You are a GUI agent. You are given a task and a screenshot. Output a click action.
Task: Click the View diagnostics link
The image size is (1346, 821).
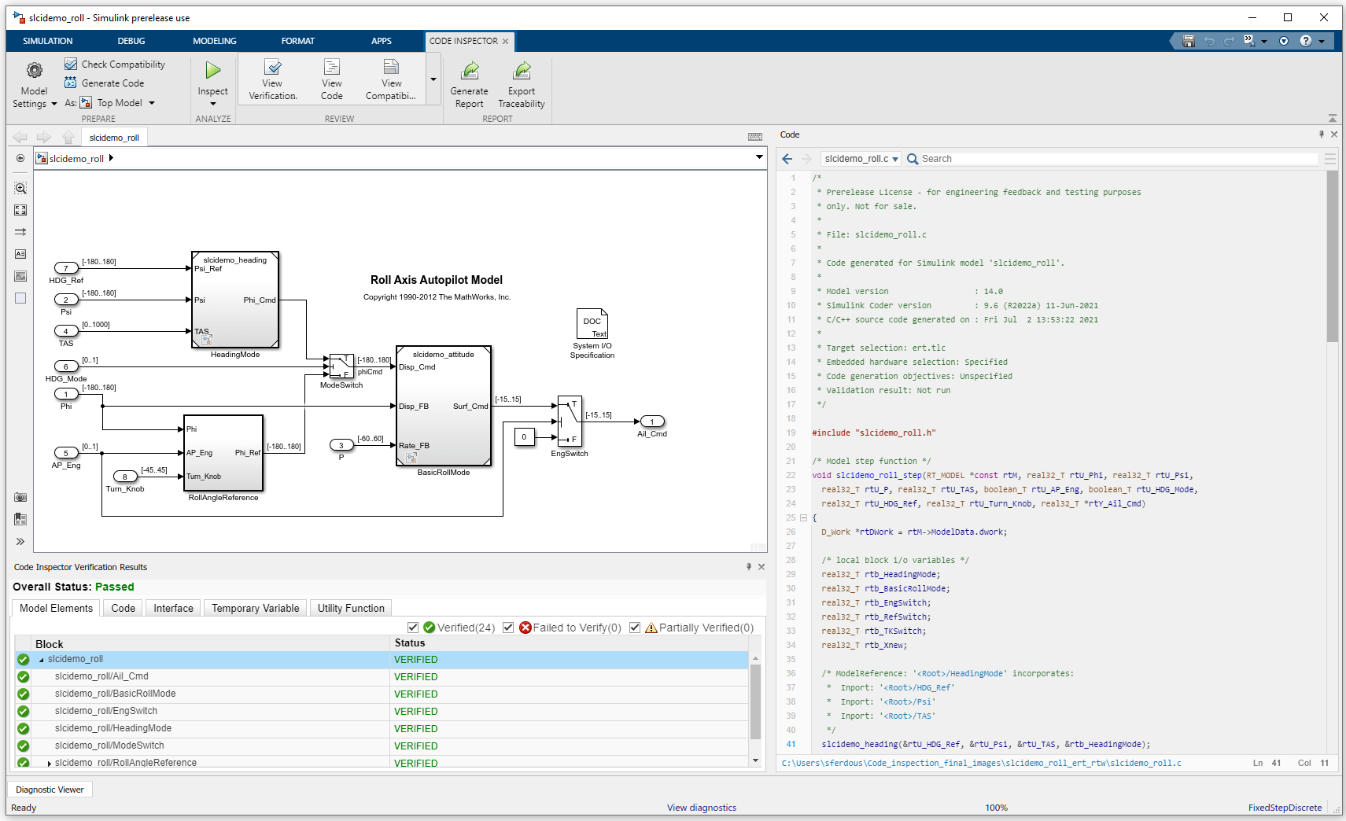click(x=701, y=808)
